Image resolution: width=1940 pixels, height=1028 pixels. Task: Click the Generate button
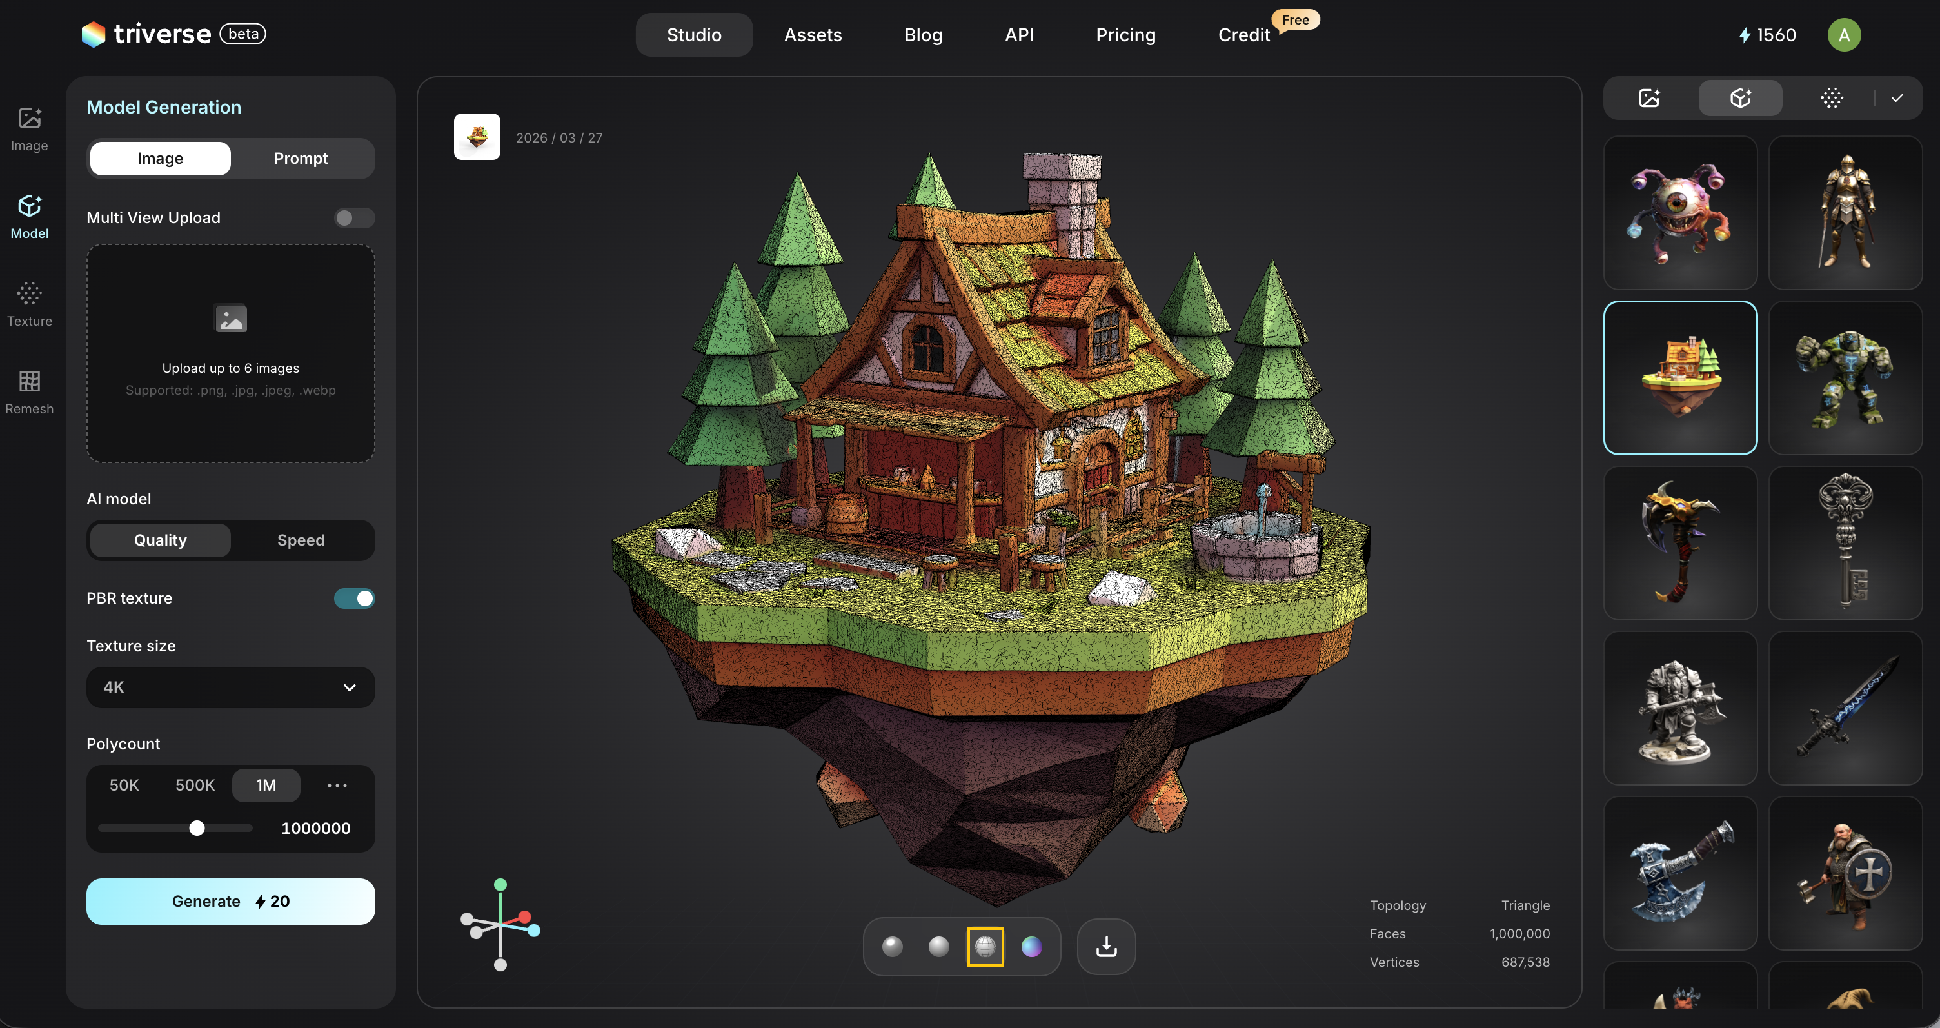tap(230, 901)
